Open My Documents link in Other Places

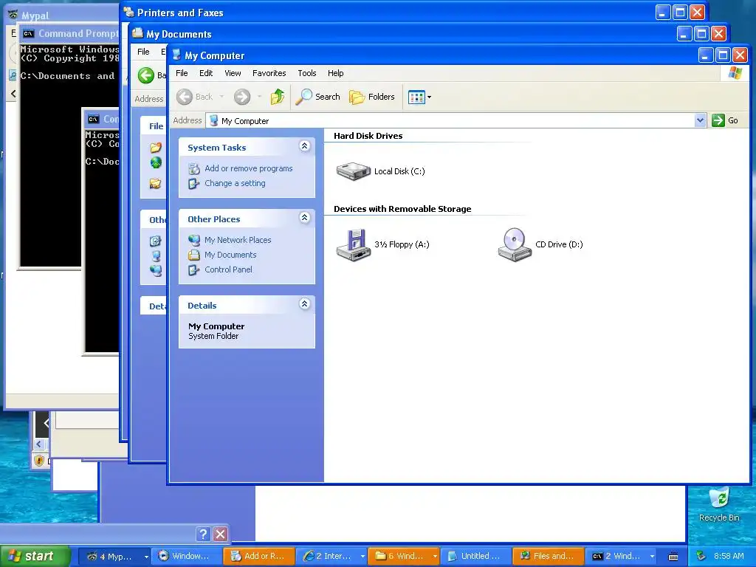230,255
